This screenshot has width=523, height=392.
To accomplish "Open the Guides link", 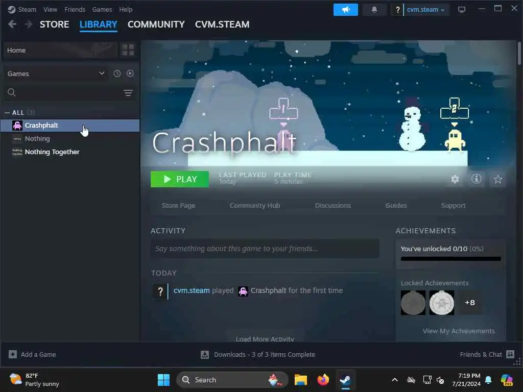I will [396, 205].
